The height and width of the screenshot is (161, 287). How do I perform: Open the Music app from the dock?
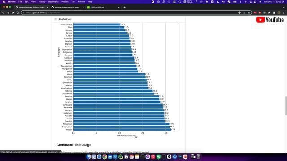pyautogui.click(x=153, y=157)
